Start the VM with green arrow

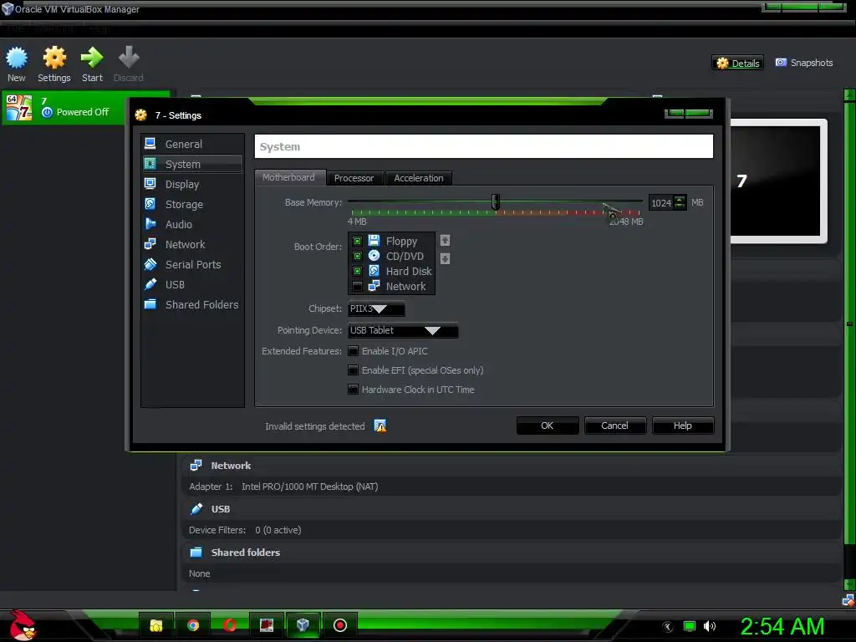(x=92, y=58)
